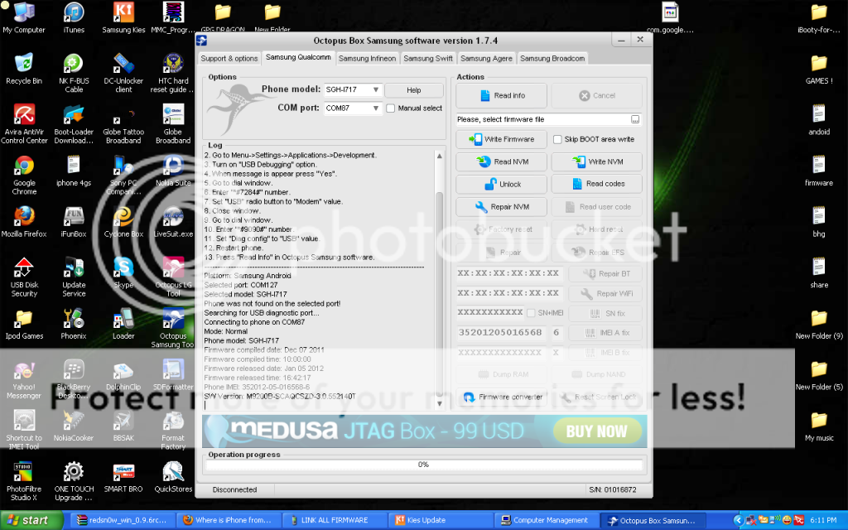Click the Log scroll up arrow
Image resolution: width=848 pixels, height=530 pixels.
coord(439,156)
